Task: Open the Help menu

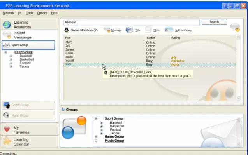Action: pos(54,13)
